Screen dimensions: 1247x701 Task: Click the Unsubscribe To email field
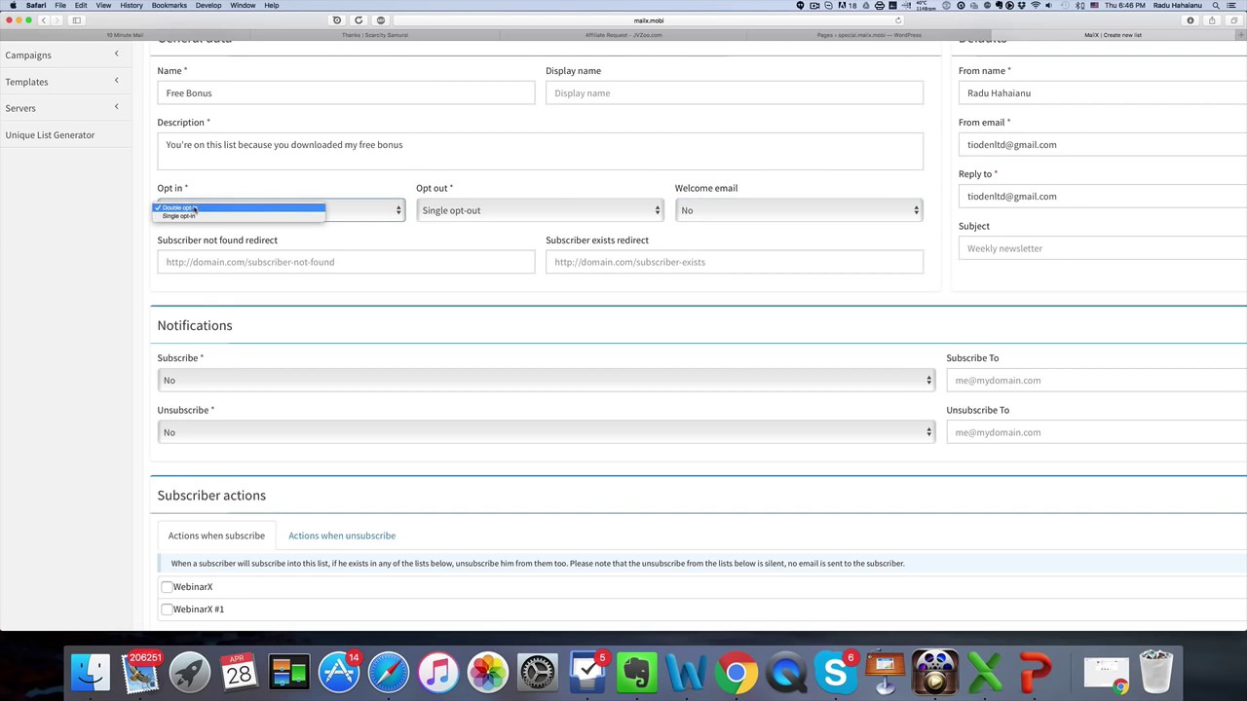tap(1097, 432)
